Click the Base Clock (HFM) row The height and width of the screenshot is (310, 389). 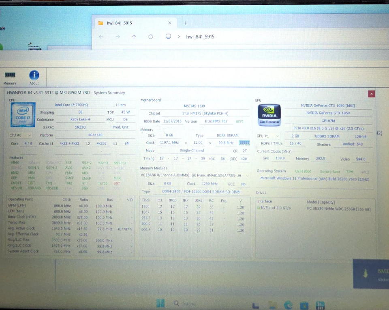pyautogui.click(x=70, y=217)
